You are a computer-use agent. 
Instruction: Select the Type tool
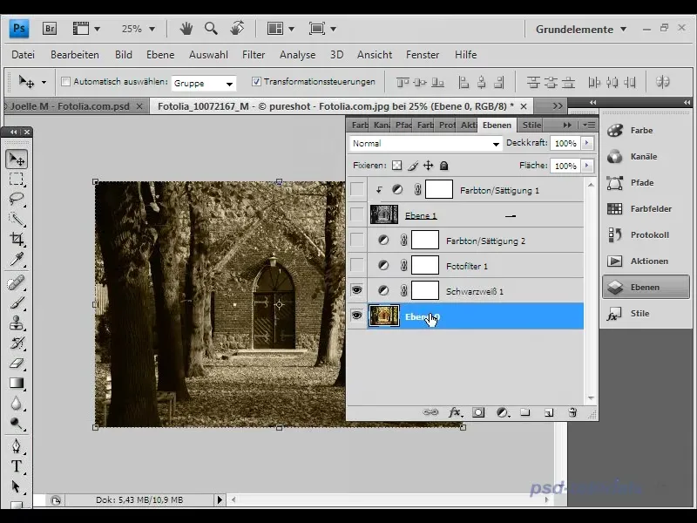(x=17, y=466)
